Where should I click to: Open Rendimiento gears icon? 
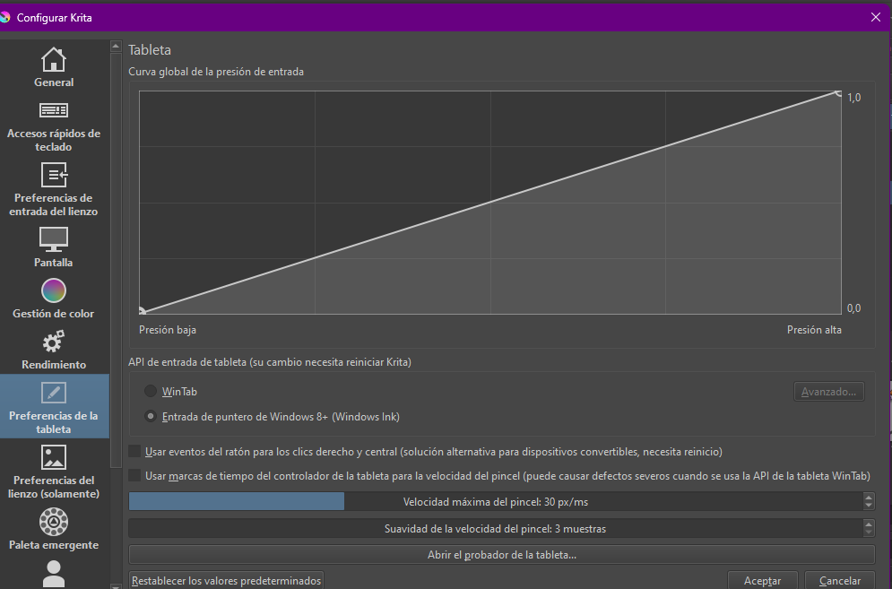[x=54, y=342]
